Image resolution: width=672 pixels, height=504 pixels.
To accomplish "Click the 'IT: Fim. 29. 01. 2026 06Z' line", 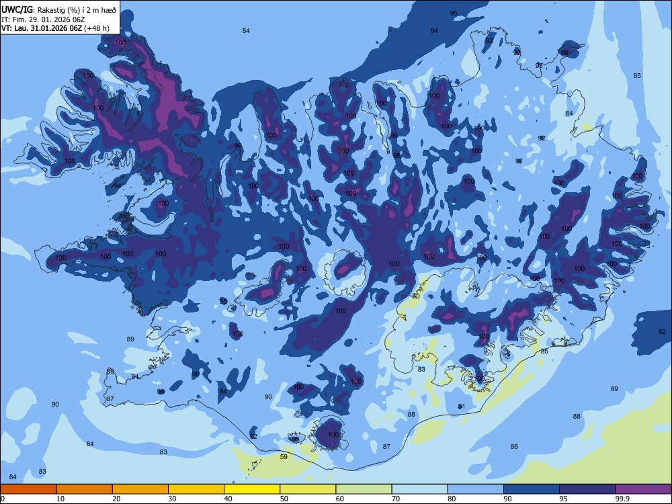I will click(43, 19).
